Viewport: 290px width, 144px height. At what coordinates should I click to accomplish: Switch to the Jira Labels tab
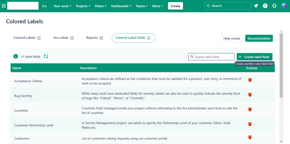63,38
